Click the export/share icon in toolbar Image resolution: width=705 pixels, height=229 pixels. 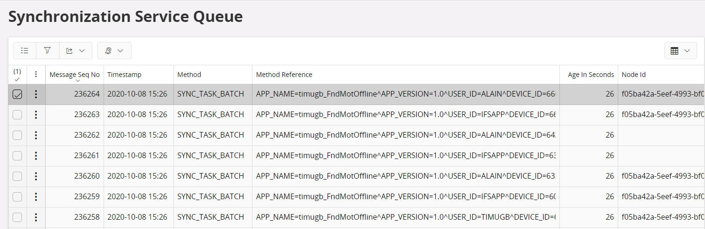[x=70, y=51]
